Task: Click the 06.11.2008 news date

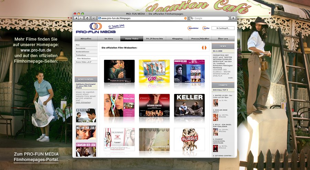Action: click(x=217, y=51)
